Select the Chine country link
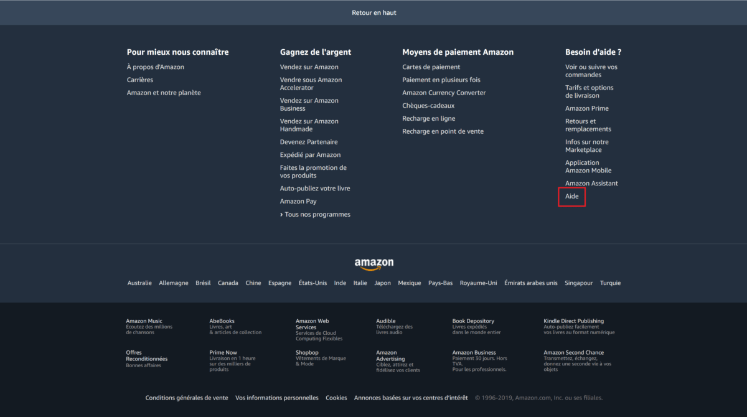Screen dimensions: 747x417 tap(253, 283)
